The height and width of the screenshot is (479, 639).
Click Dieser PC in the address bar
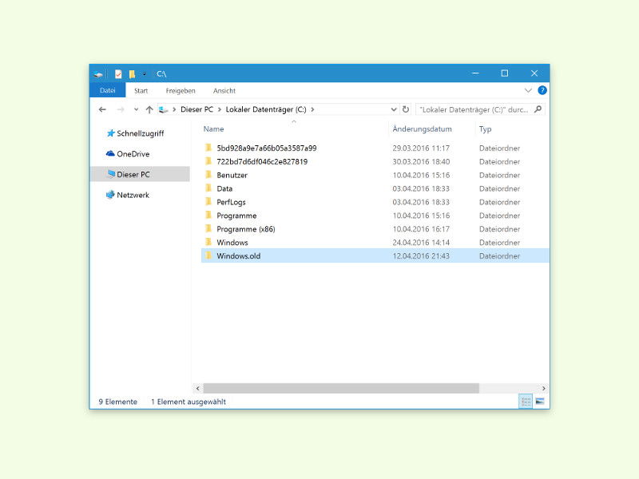pos(196,109)
